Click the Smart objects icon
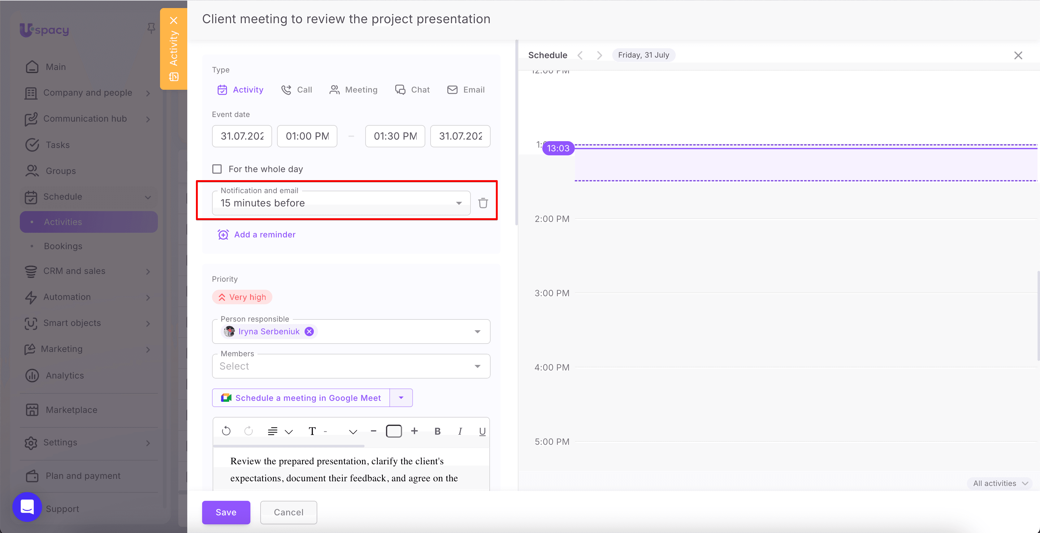Viewport: 1040px width, 533px height. pyautogui.click(x=31, y=323)
